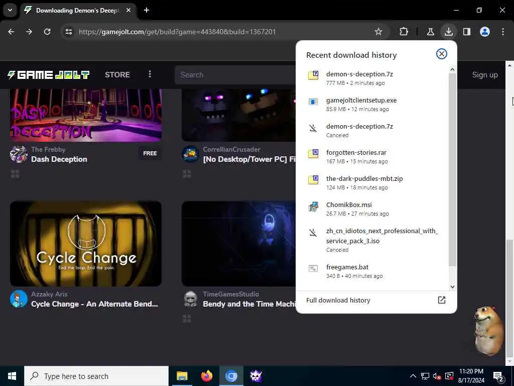Click the TimeGamesStudio avatar icon
The height and width of the screenshot is (386, 514).
[190, 299]
